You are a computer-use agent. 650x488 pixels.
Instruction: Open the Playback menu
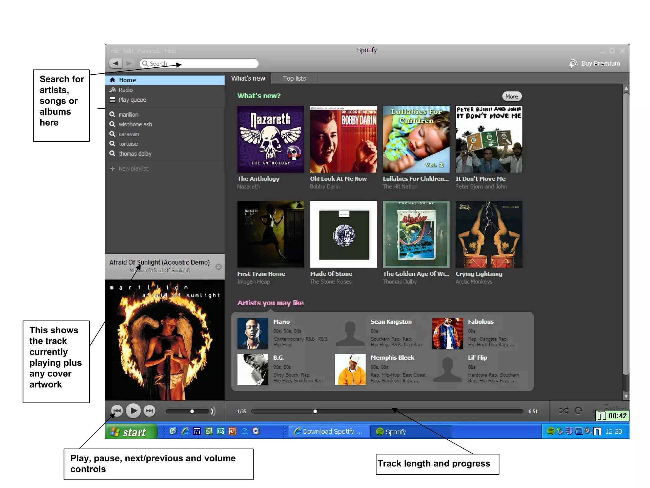tap(149, 51)
